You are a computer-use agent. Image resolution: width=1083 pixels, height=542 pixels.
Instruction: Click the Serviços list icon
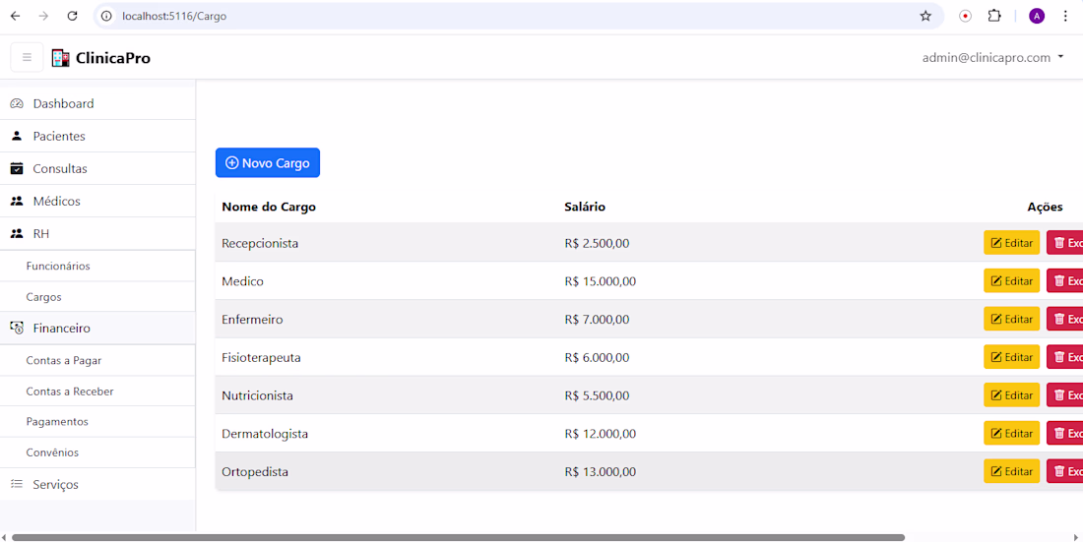(18, 484)
